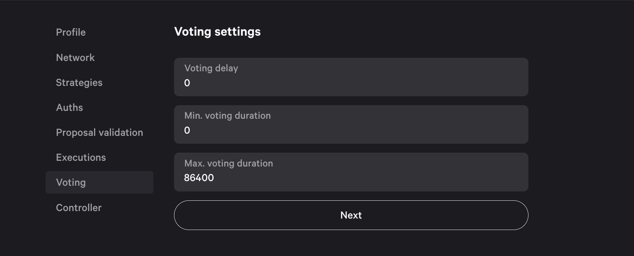The width and height of the screenshot is (634, 256).
Task: Click the 0 value under Min. voting duration
Action: [x=187, y=130]
